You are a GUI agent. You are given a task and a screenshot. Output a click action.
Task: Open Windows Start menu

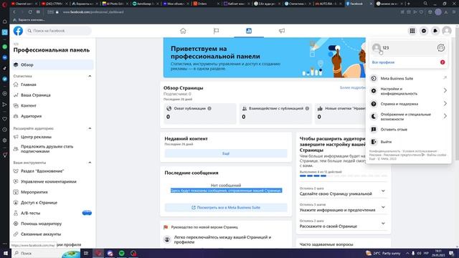[x=5, y=253]
